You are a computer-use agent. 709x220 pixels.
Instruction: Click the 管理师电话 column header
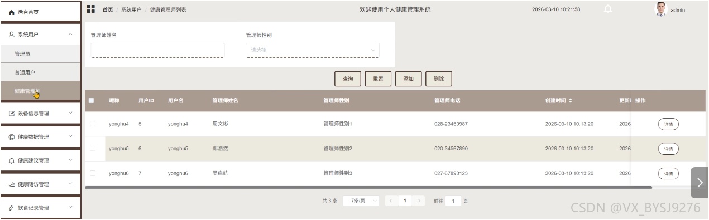click(x=447, y=101)
